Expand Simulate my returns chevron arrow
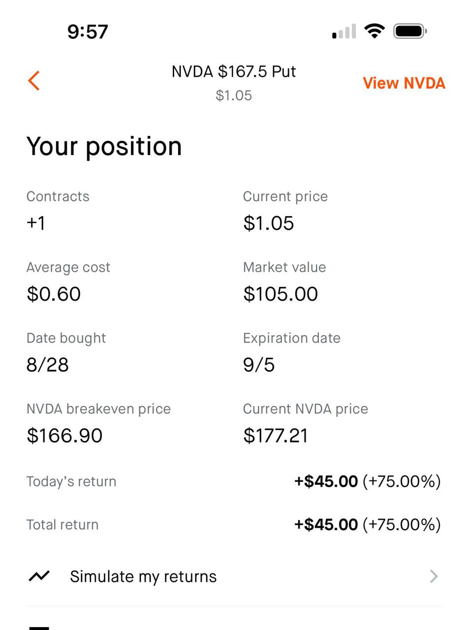This screenshot has width=468, height=630. click(434, 576)
